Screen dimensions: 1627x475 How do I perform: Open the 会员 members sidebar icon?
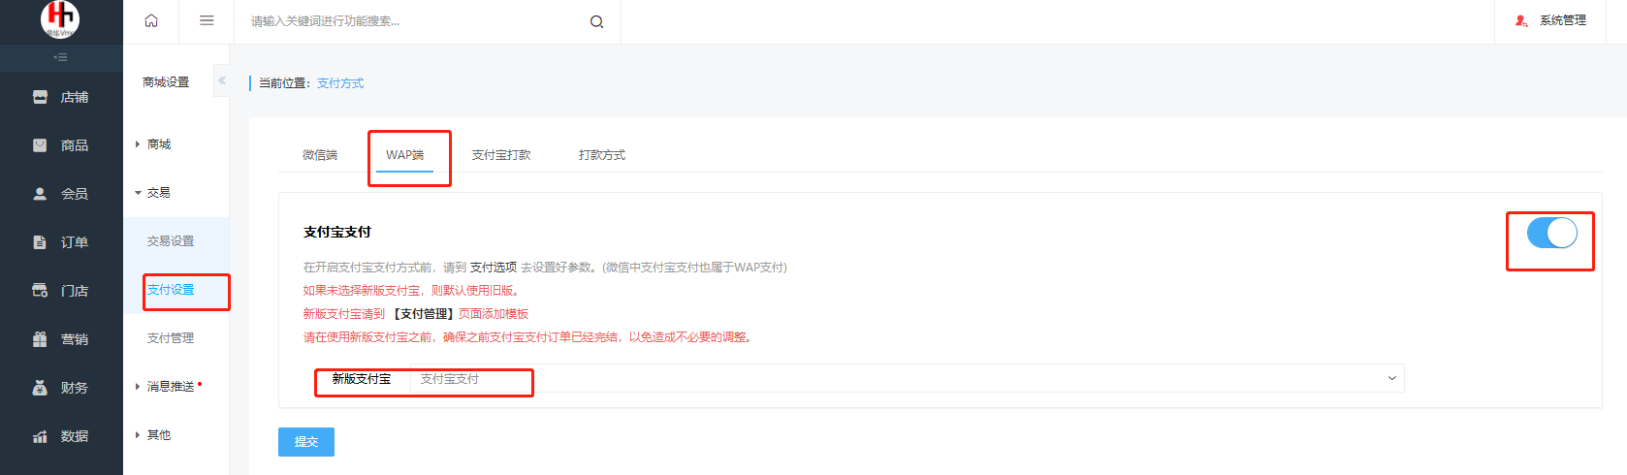pyautogui.click(x=40, y=194)
